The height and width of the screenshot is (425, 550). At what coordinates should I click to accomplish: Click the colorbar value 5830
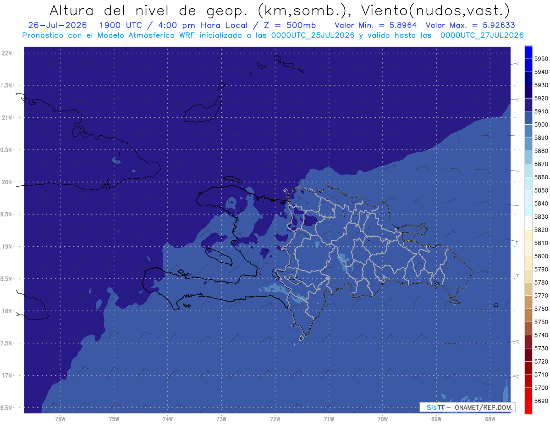pyautogui.click(x=541, y=217)
